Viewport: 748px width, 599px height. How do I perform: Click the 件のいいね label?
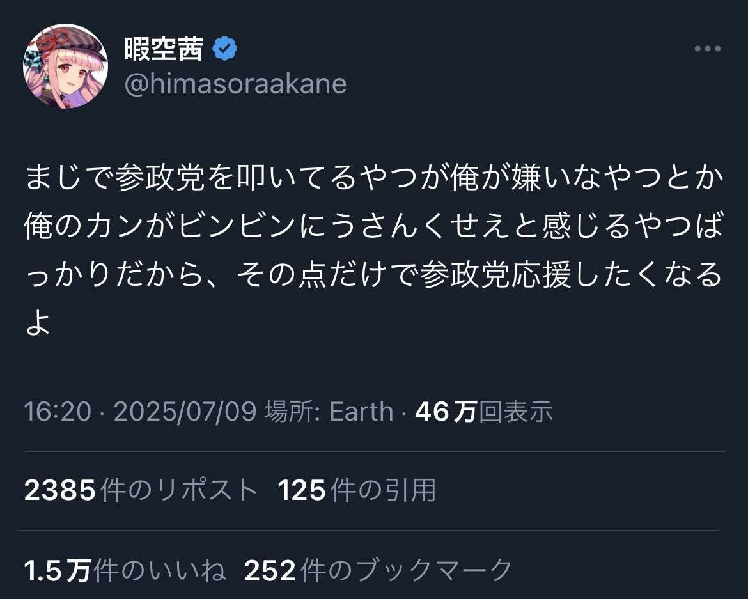point(159,570)
